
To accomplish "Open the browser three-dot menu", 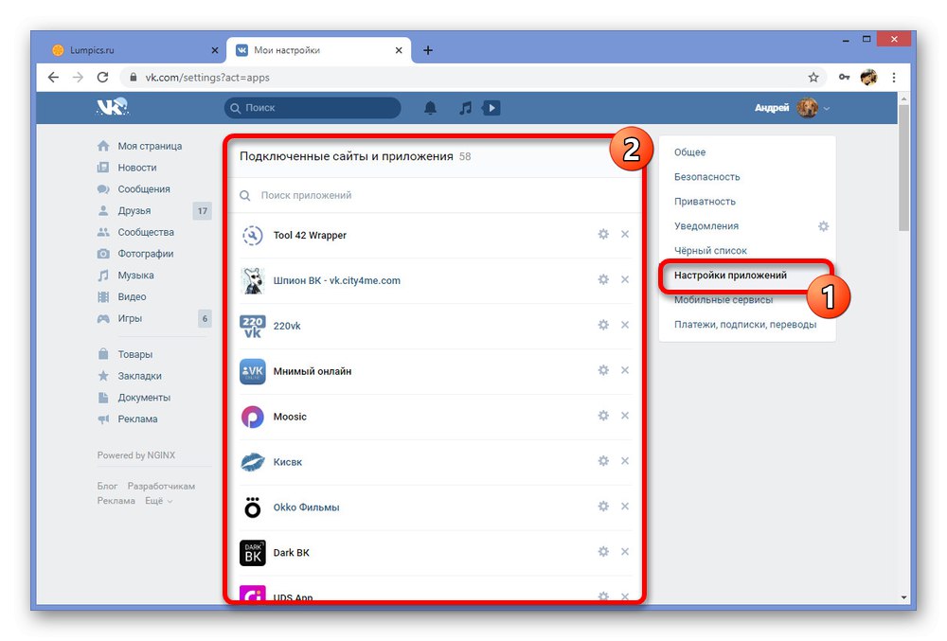I will 895,78.
